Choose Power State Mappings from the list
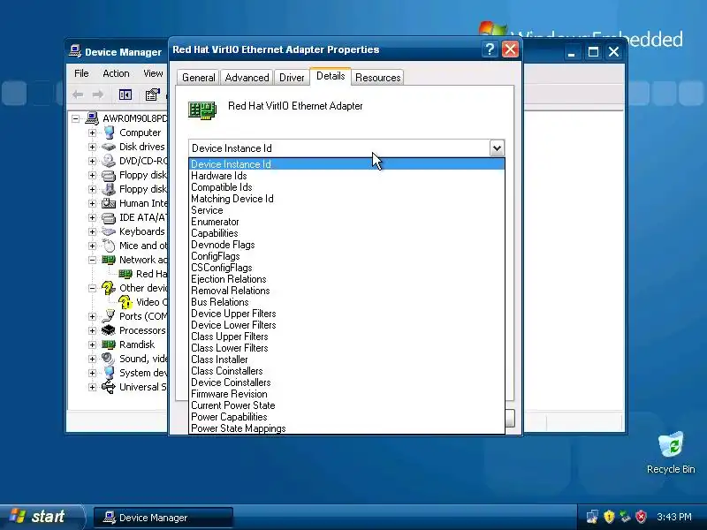 tap(346, 428)
